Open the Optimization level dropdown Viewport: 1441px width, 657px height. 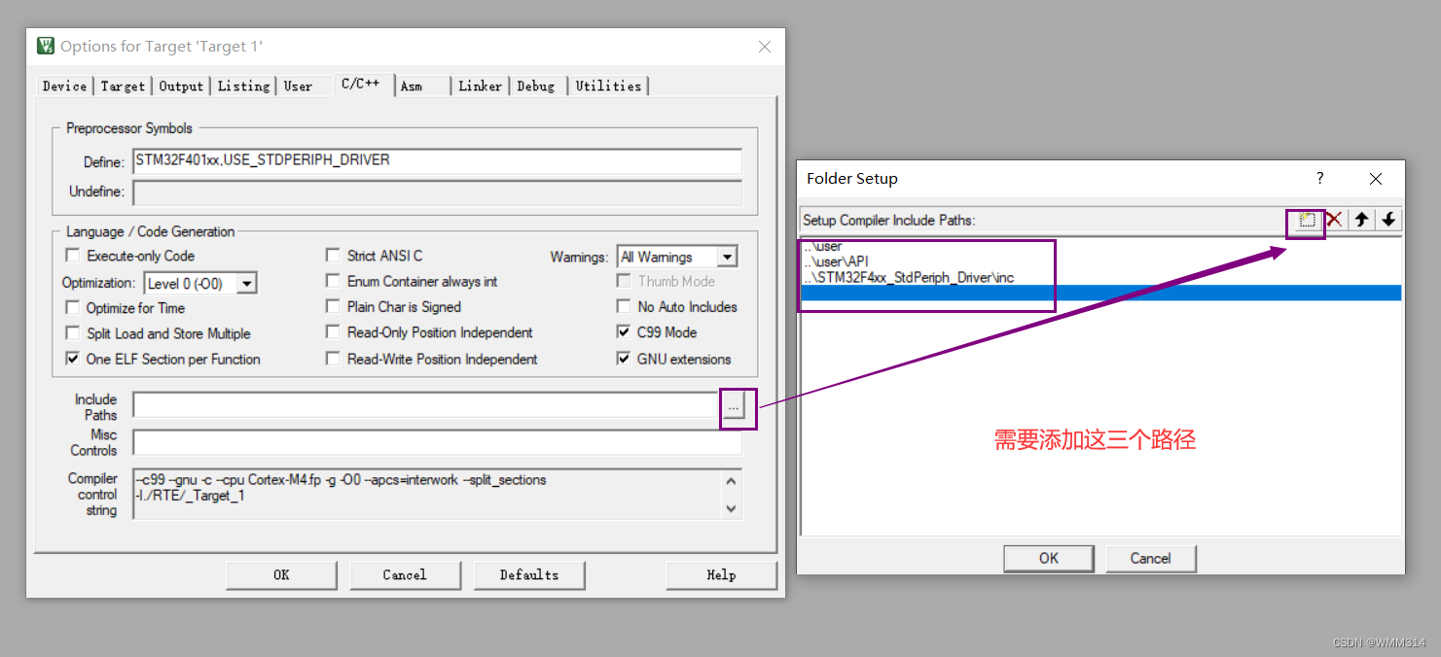pos(248,282)
